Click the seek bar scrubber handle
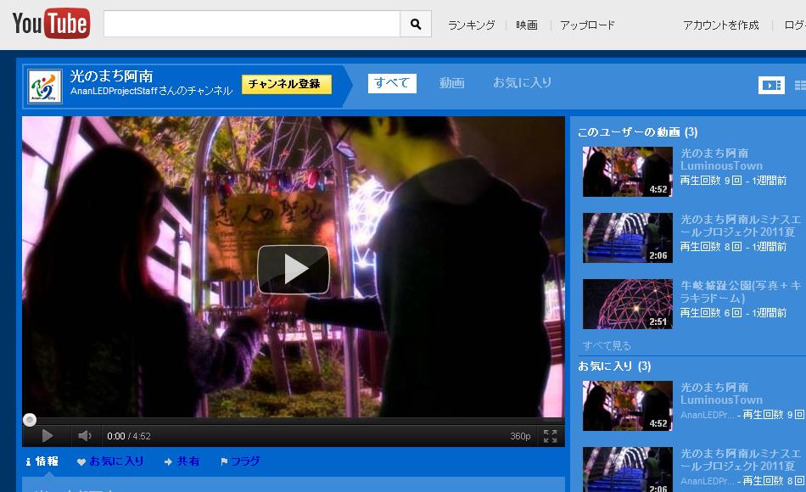 30,420
